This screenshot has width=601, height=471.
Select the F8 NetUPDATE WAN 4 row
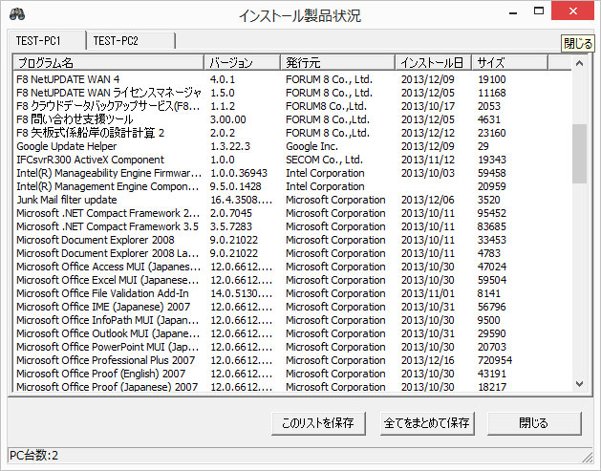292,79
